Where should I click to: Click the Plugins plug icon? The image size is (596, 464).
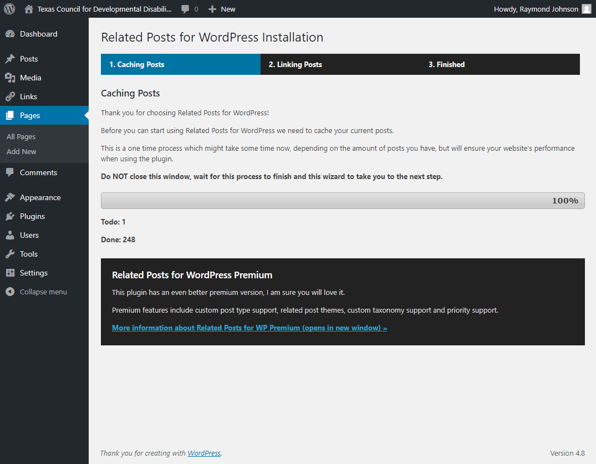click(10, 216)
